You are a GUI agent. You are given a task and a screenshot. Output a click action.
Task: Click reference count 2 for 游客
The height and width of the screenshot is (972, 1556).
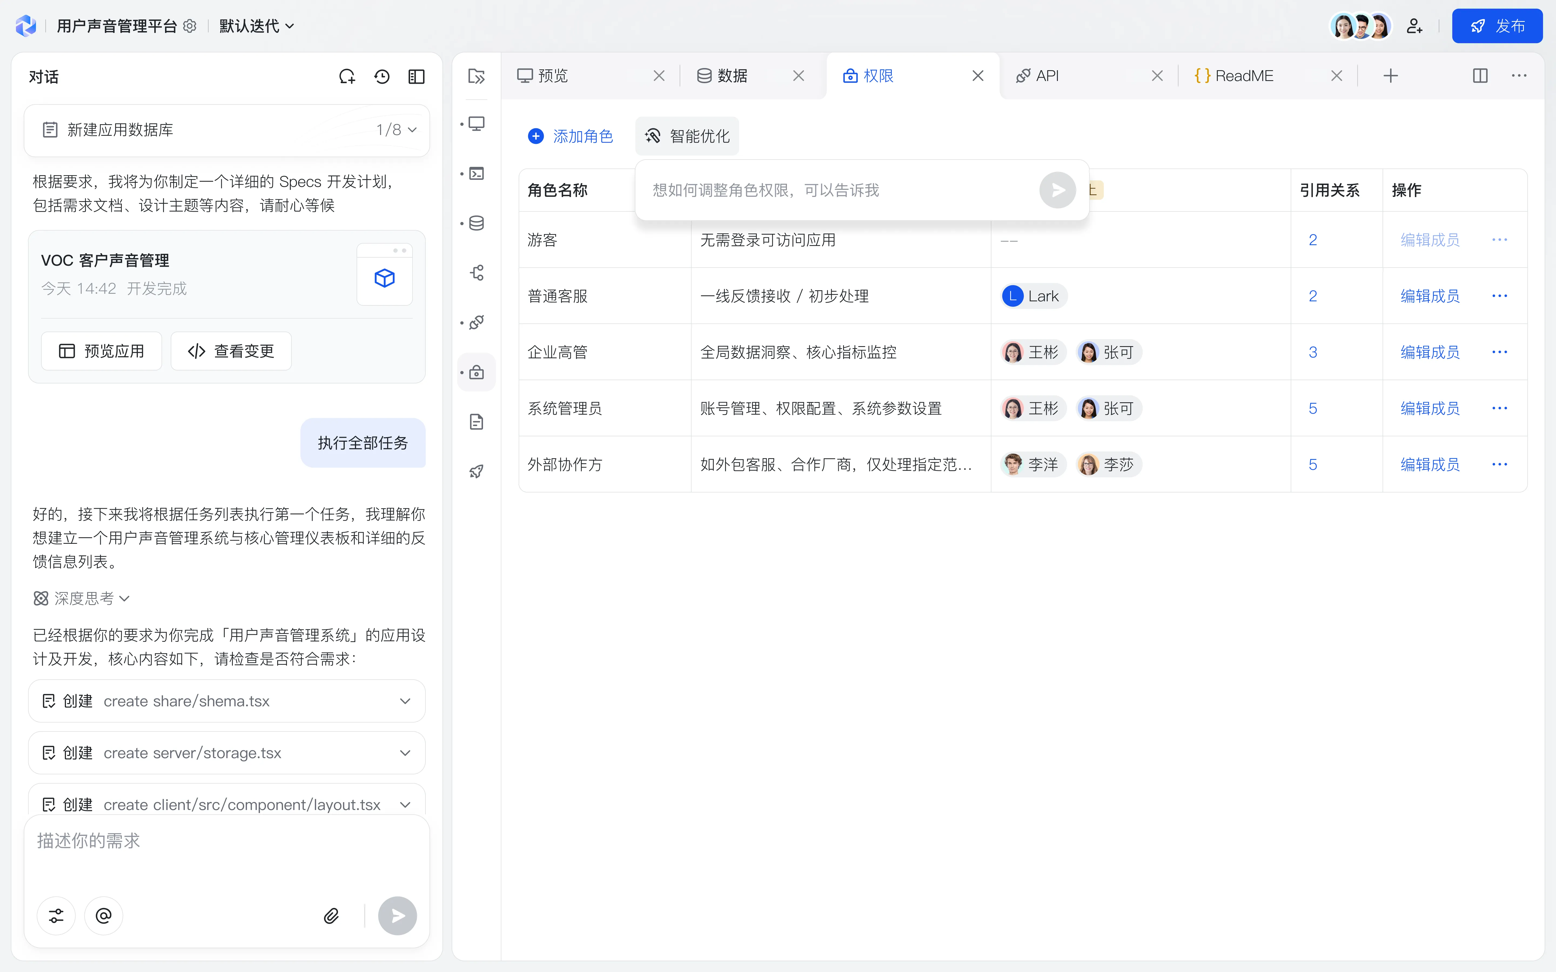point(1313,240)
